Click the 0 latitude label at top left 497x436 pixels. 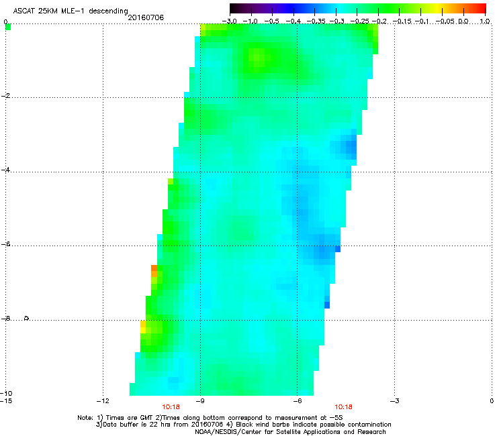click(x=5, y=22)
